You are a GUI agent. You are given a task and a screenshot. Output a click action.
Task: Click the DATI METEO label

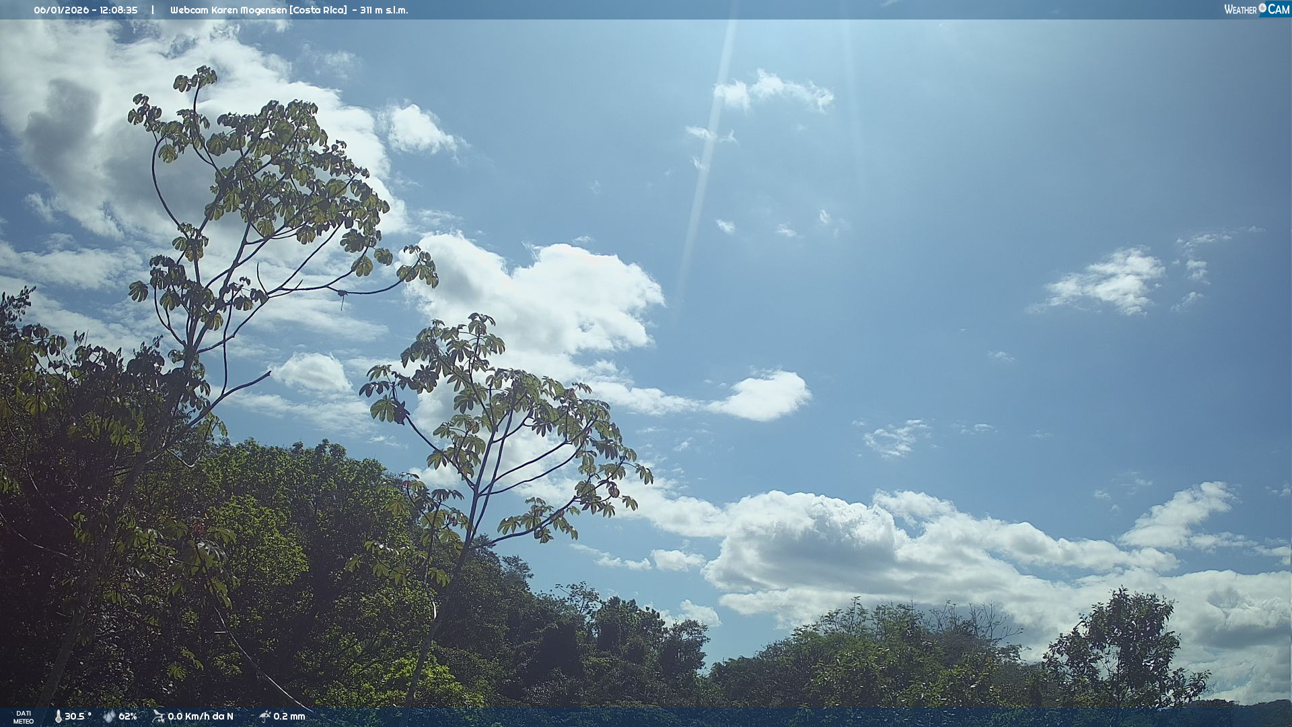click(24, 717)
